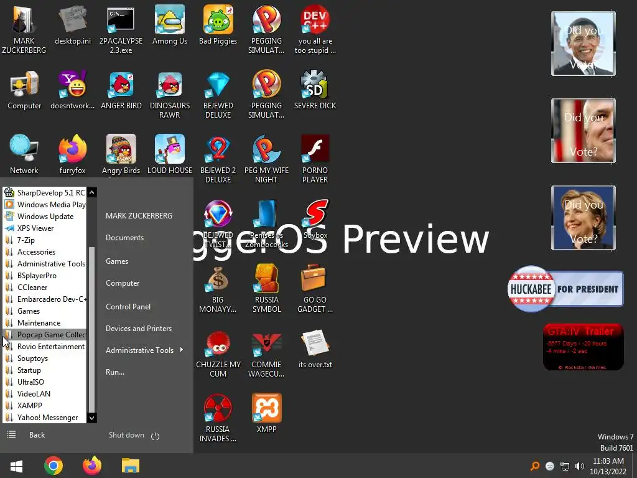Open the 2PACALYPSE 2.3.exe shortcut
Image resolution: width=637 pixels, height=478 pixels.
tap(121, 29)
